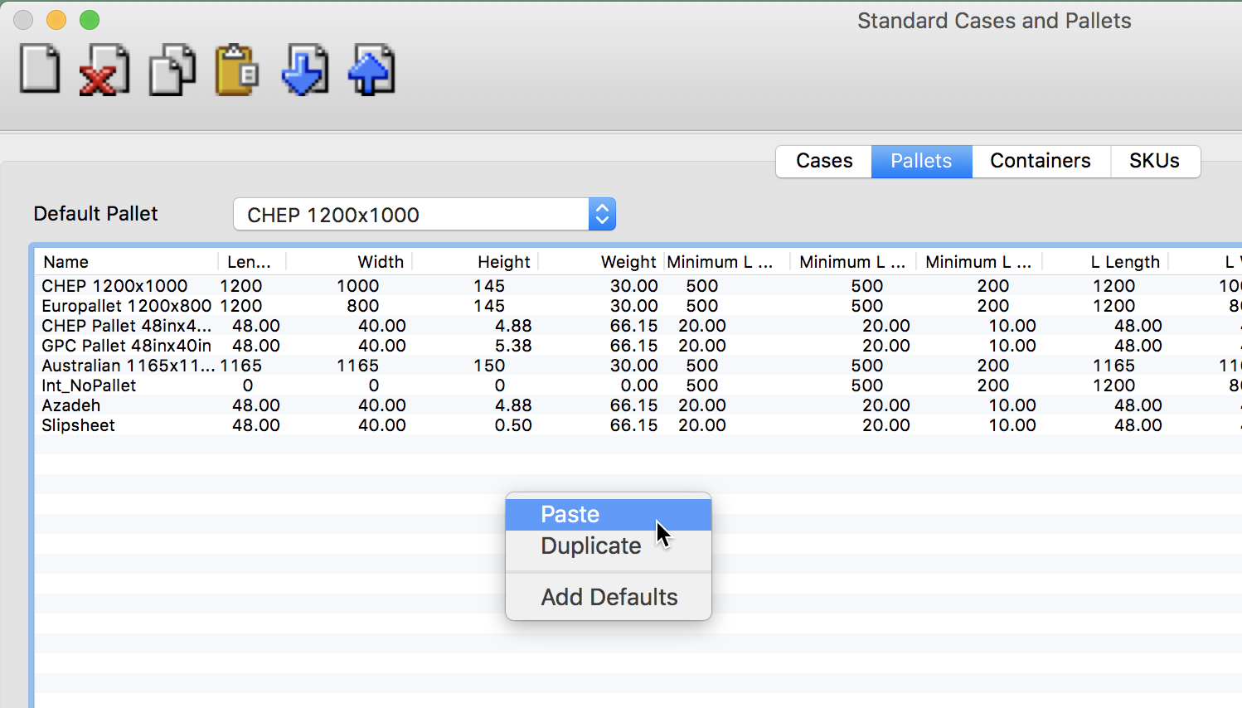Click the green zoom window button
The width and height of the screenshot is (1242, 708).
90,20
